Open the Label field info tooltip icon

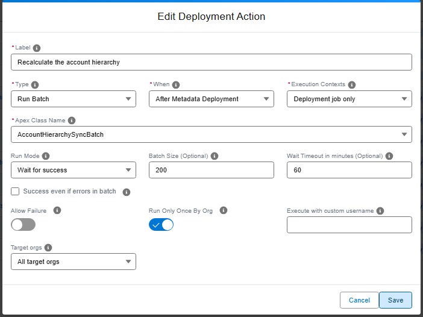(37, 48)
